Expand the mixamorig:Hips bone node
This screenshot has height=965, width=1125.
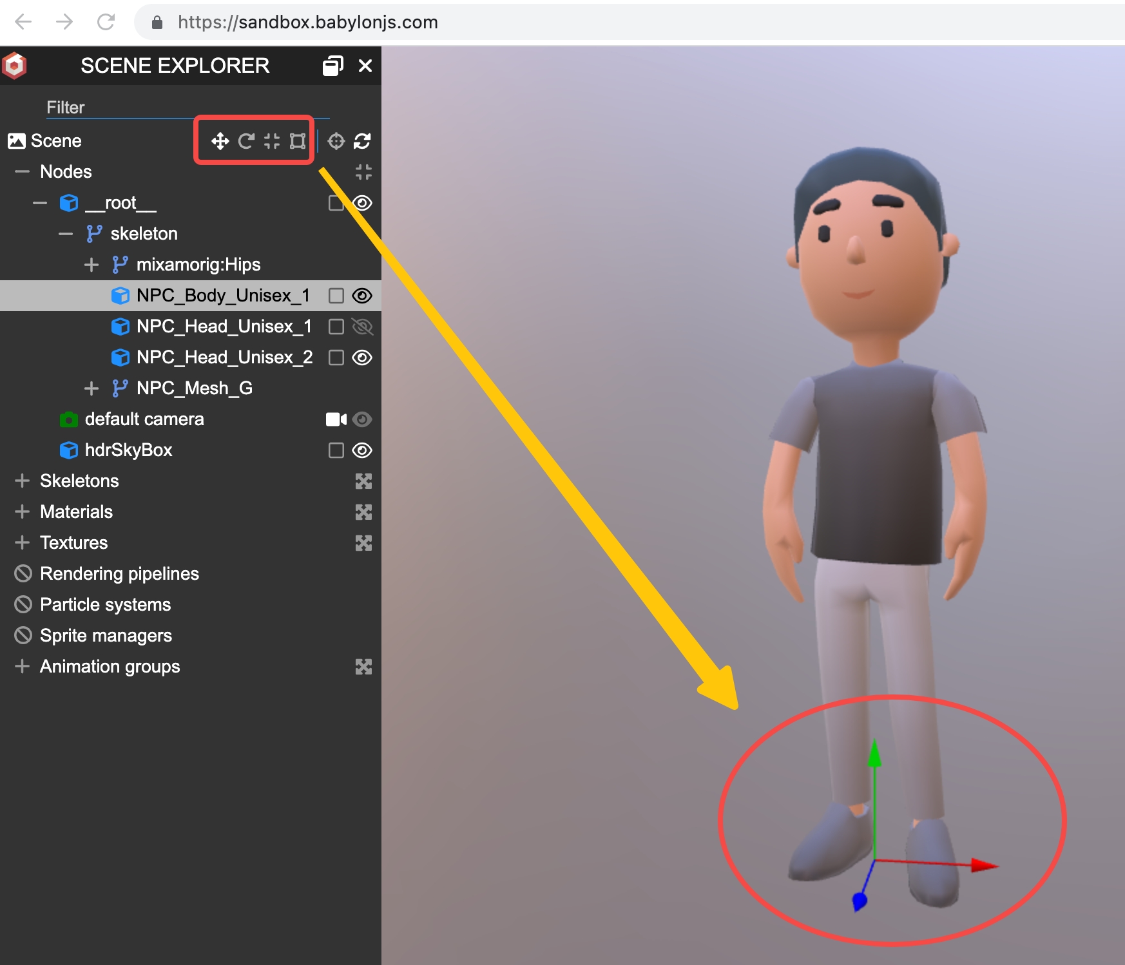91,265
